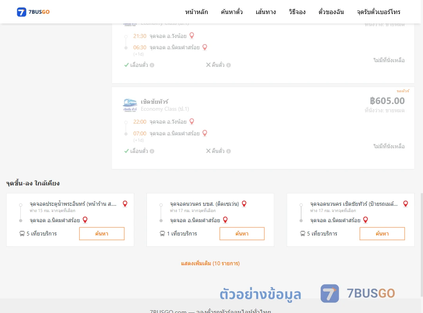
Task: Open the เส้นทาง menu item
Action: click(x=266, y=12)
